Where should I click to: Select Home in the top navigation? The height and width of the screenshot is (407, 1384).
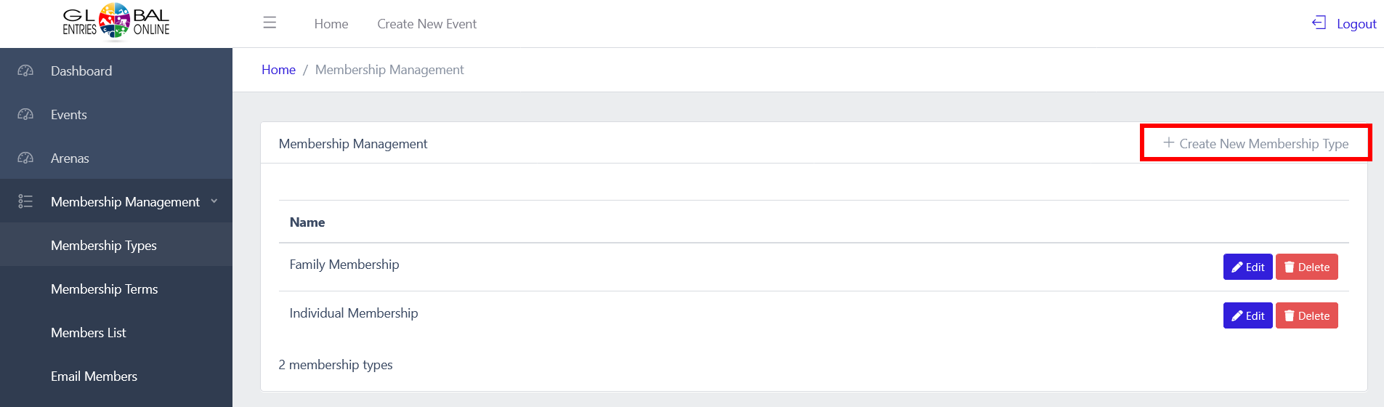pos(331,24)
